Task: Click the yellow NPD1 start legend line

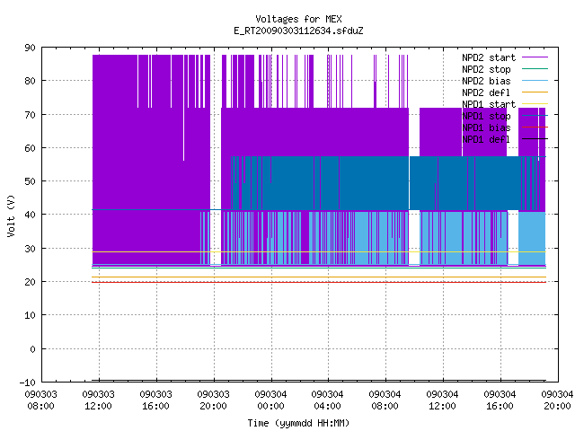Action: 535,104
